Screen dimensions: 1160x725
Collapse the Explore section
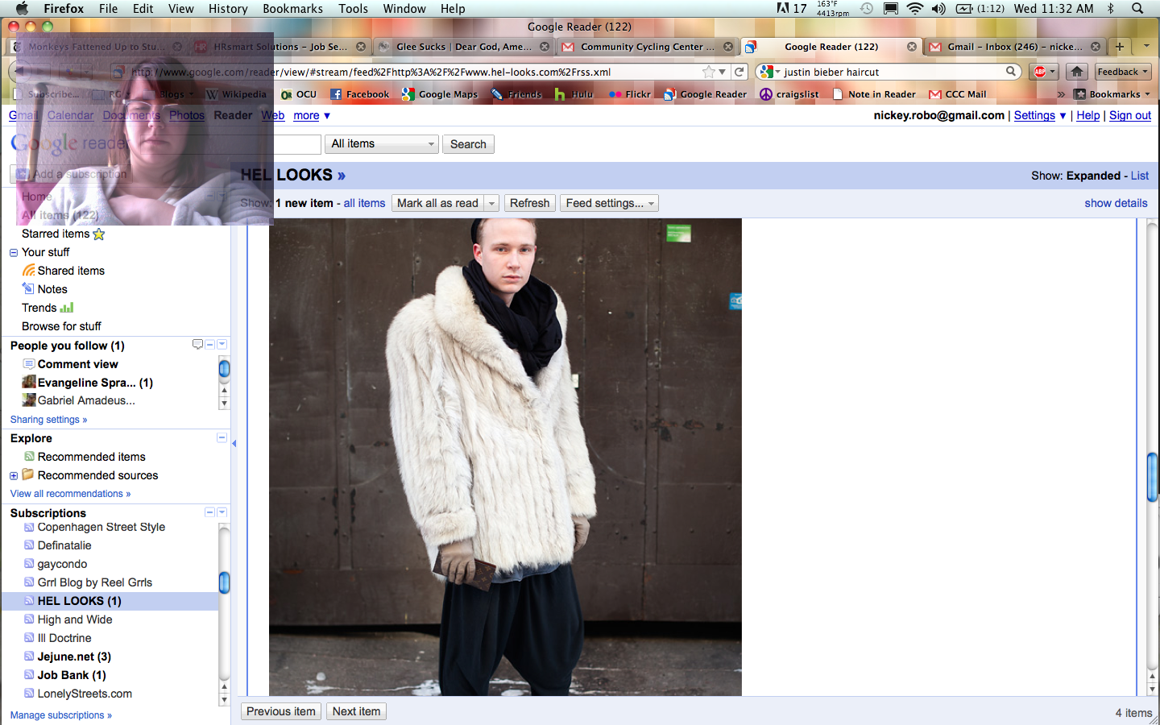click(222, 438)
